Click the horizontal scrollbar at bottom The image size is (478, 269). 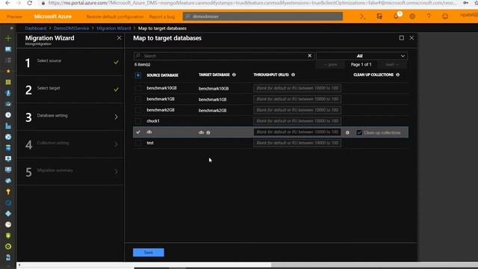[145, 265]
